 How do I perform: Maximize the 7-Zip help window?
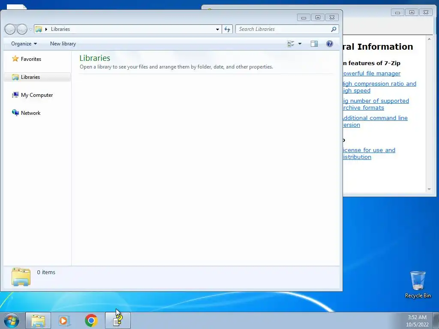point(412,12)
